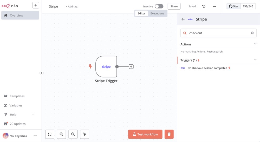
Task: Open Variables in the sidebar
Action: pyautogui.click(x=16, y=105)
